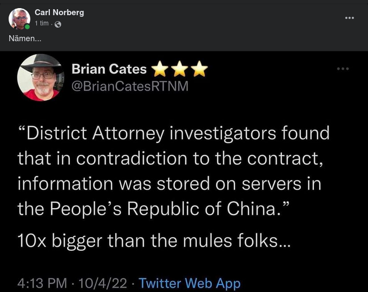Click the @BrianCatesRTNM handle
368x292 pixels.
[130, 87]
